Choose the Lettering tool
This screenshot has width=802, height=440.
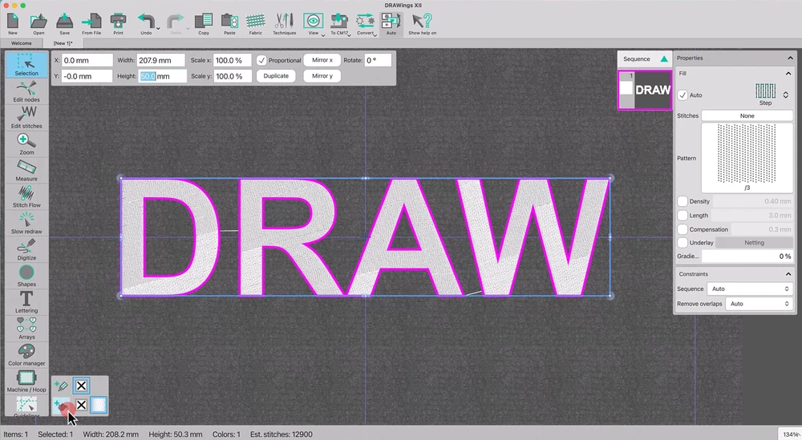point(26,302)
